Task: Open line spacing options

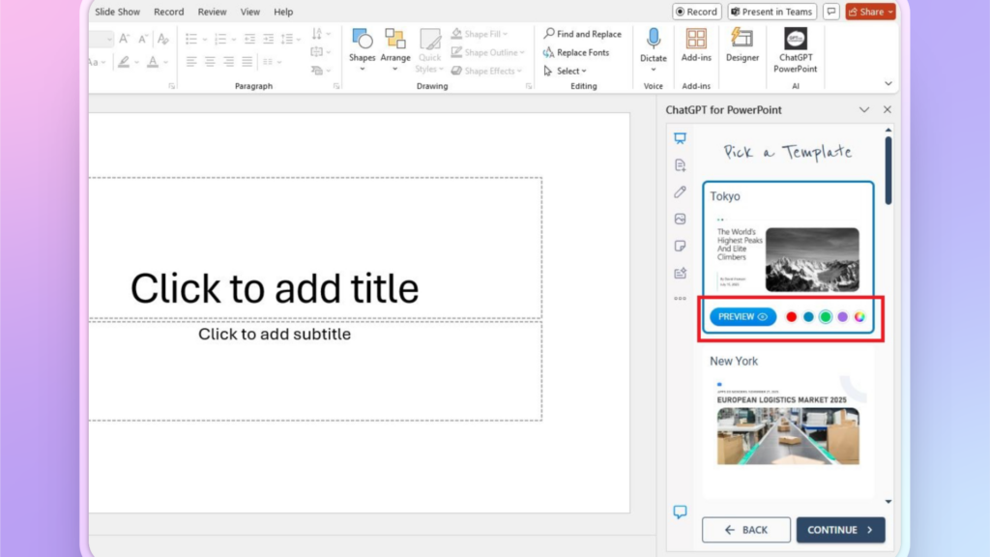Action: (288, 39)
